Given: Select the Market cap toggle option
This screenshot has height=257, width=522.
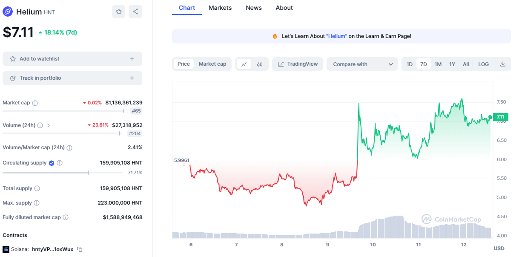Looking at the screenshot, I should 212,64.
